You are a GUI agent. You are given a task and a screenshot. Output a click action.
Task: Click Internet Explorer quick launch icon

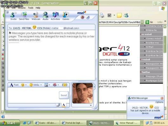pos(24,123)
